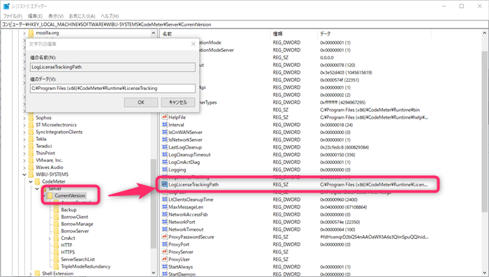Click the BorrowClient folder icon
This screenshot has height=277, width=489.
pos(56,217)
